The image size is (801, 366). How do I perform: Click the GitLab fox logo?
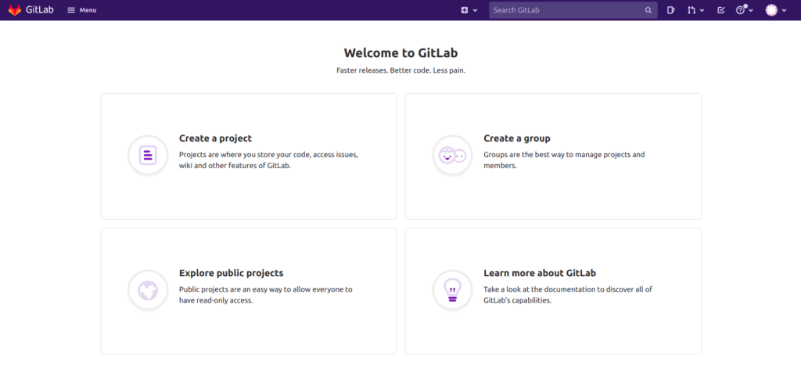(15, 9)
